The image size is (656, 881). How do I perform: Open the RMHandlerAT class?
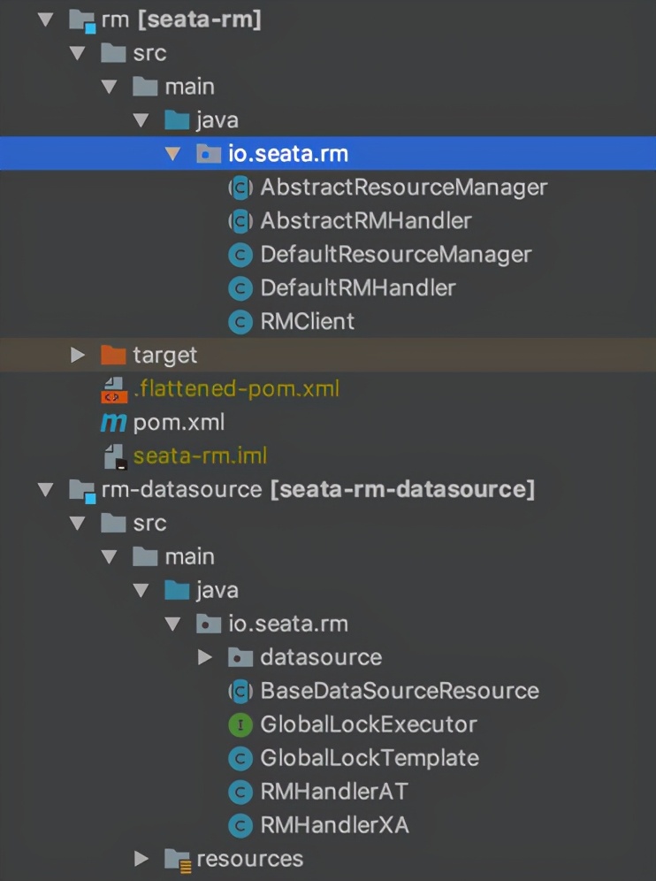(333, 792)
